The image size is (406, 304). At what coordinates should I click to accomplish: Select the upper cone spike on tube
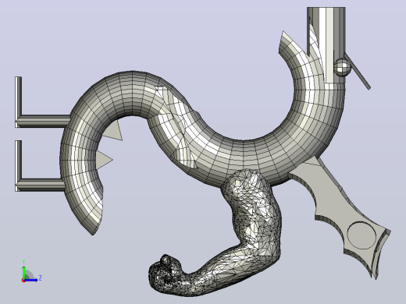115,131
